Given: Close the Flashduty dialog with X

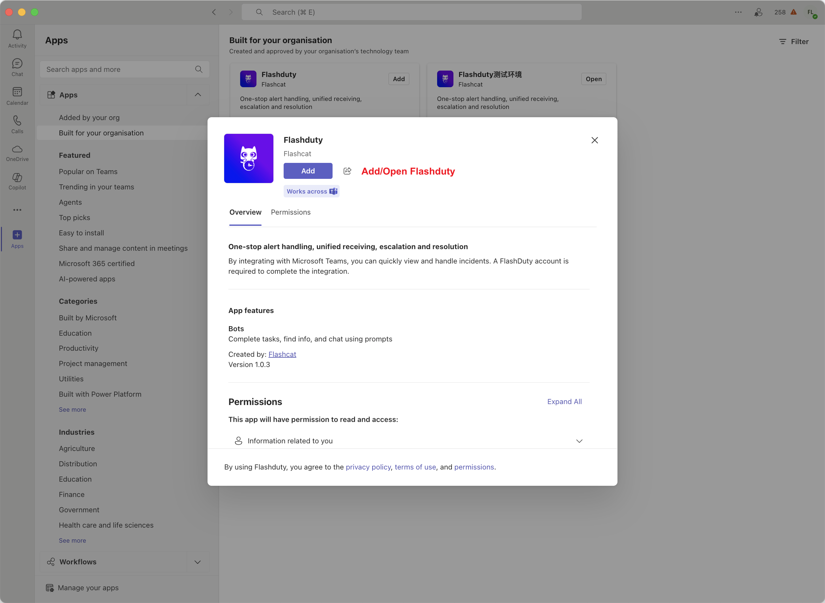Looking at the screenshot, I should (x=594, y=140).
